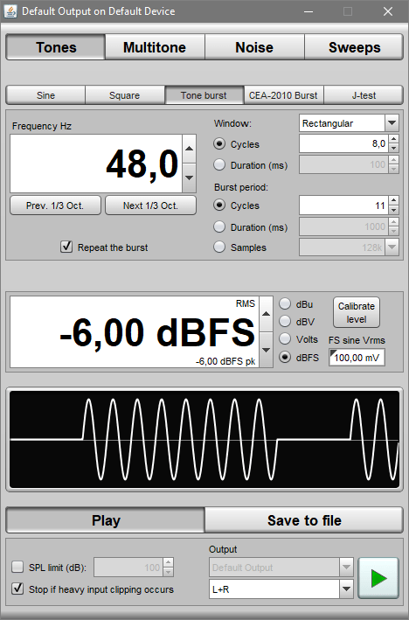Click the tone burst waveform preview
This screenshot has width=409, height=620.
(204, 439)
